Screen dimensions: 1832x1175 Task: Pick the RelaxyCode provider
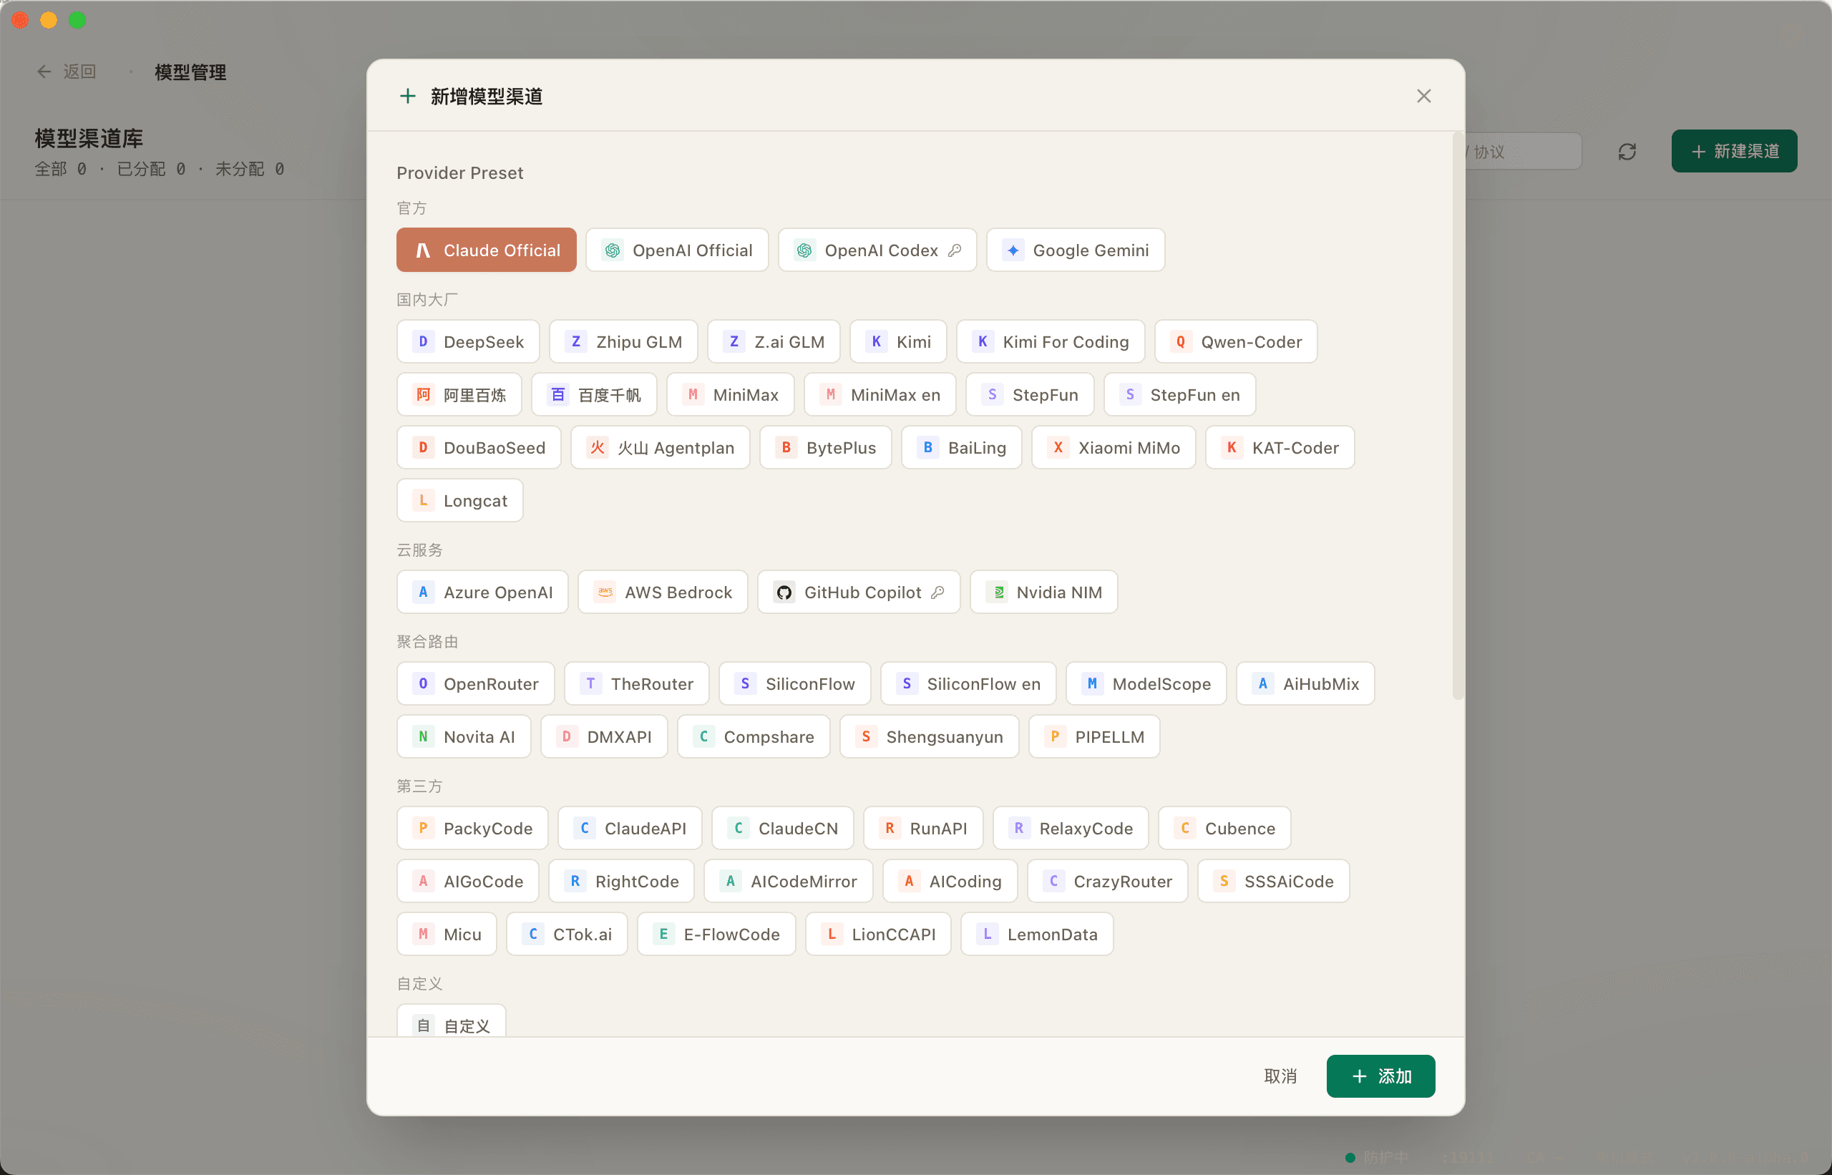coord(1070,828)
